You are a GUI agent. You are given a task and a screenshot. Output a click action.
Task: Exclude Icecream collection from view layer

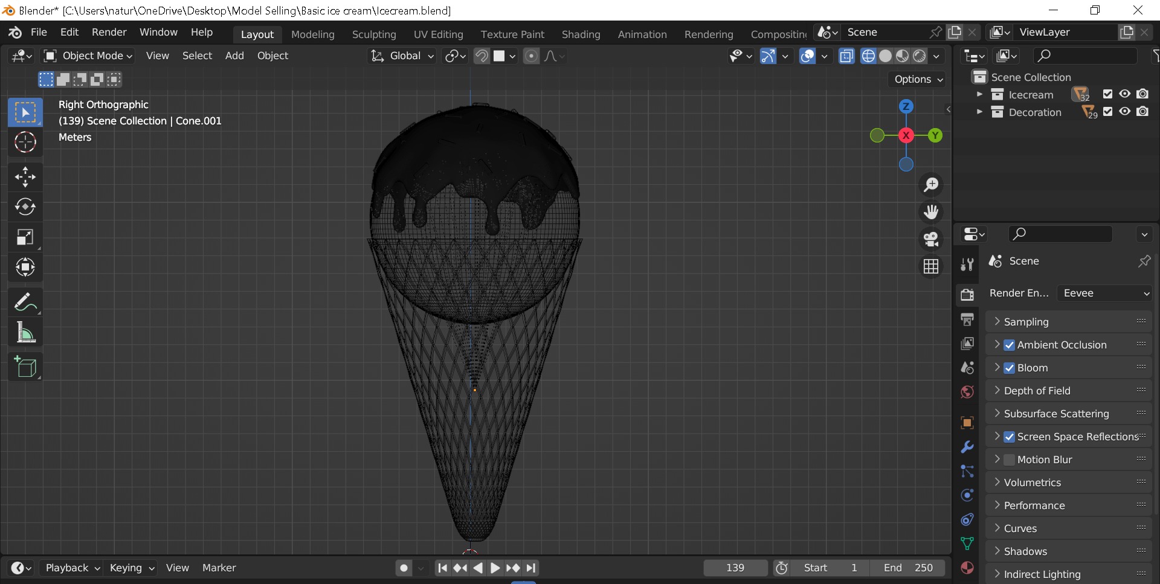1107,94
